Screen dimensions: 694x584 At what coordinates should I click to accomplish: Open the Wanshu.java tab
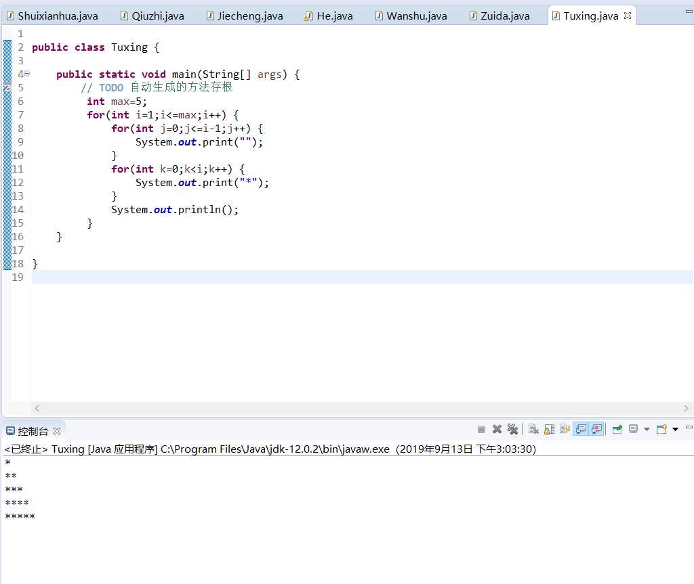click(x=411, y=16)
